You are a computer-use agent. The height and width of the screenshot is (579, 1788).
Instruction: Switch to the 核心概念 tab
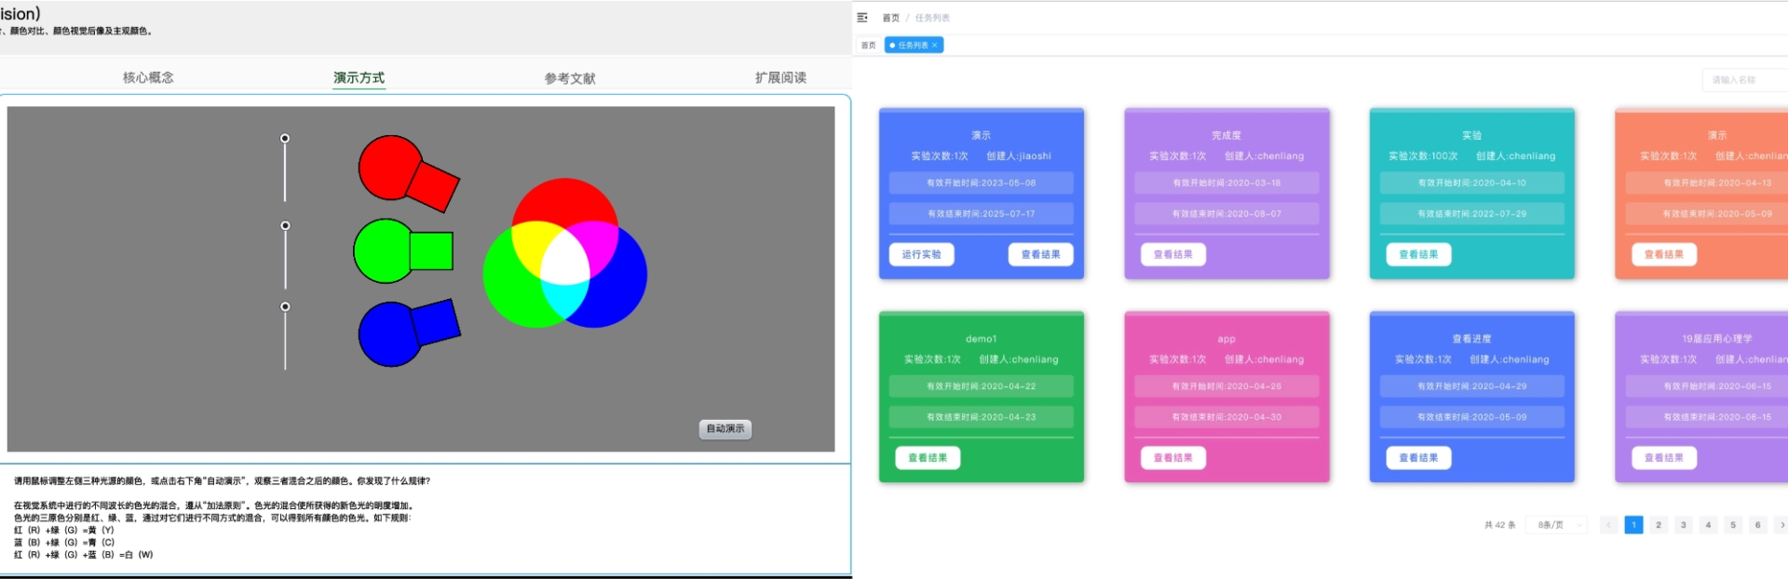coord(148,78)
